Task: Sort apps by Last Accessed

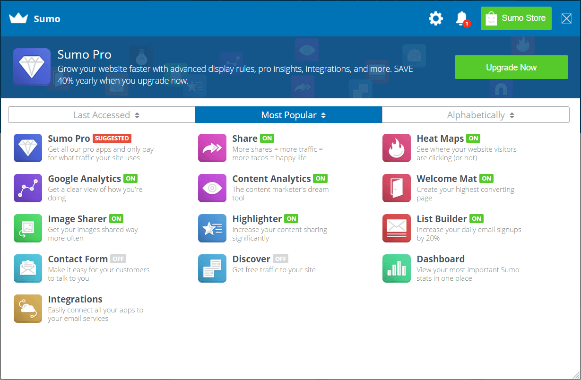Action: point(102,115)
